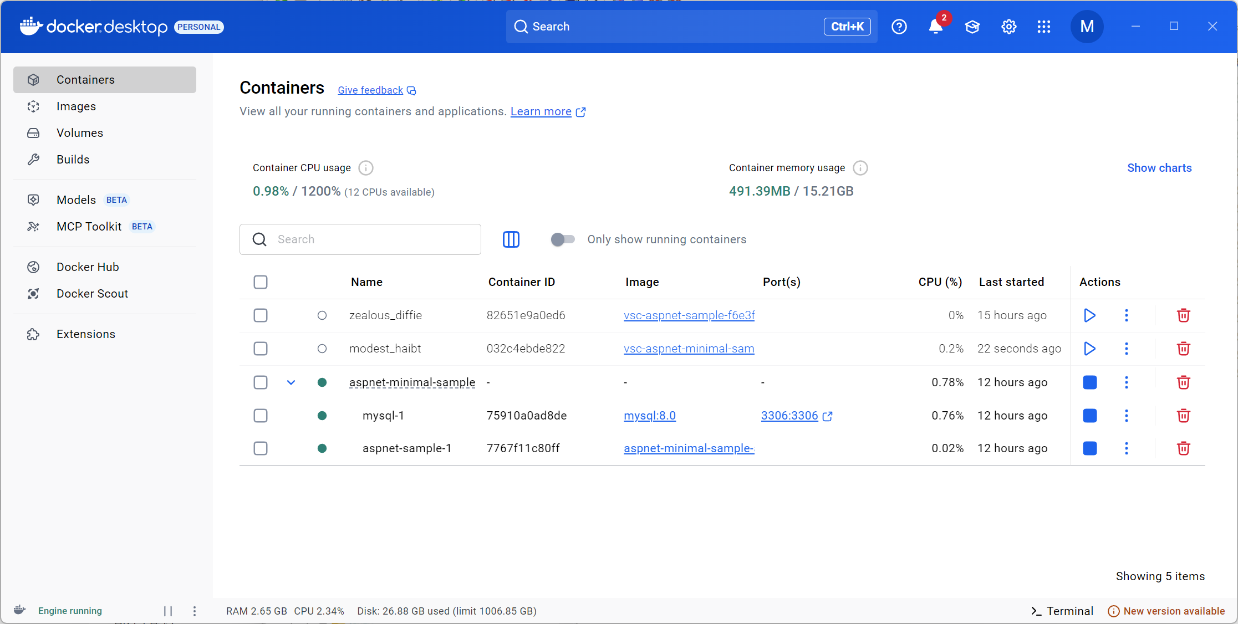Open the Learning center icon

[x=972, y=27]
